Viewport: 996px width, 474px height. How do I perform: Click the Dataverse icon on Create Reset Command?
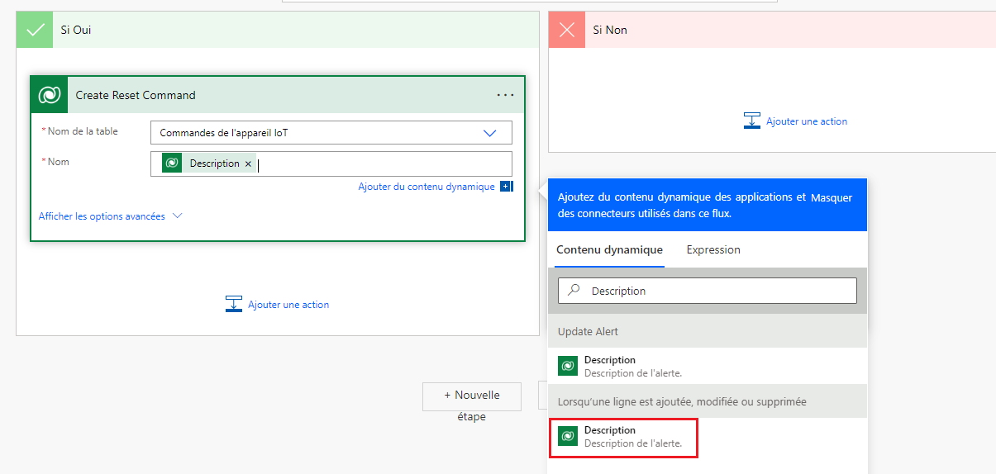click(50, 95)
